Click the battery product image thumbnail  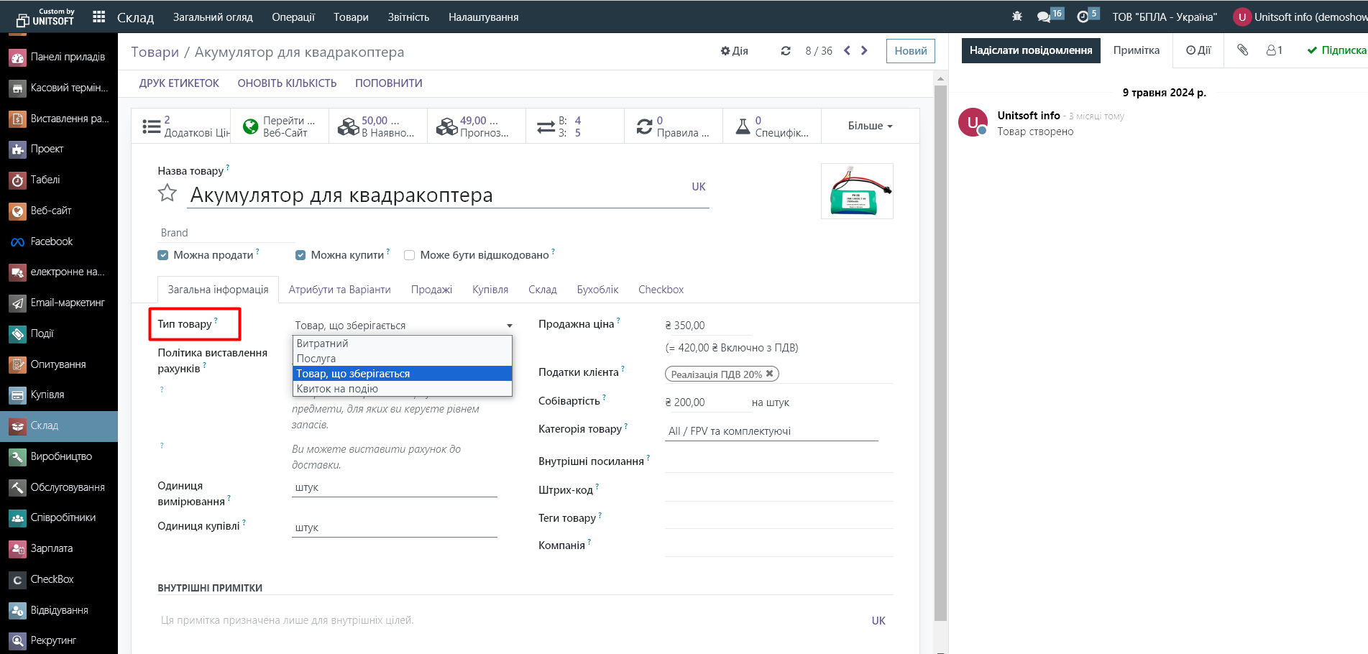[857, 191]
